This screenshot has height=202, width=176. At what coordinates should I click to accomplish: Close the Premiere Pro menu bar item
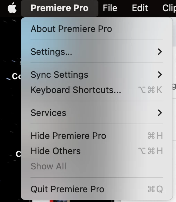(60, 8)
